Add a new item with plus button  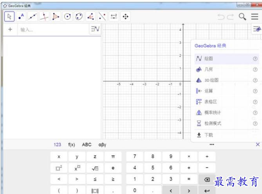point(10,29)
